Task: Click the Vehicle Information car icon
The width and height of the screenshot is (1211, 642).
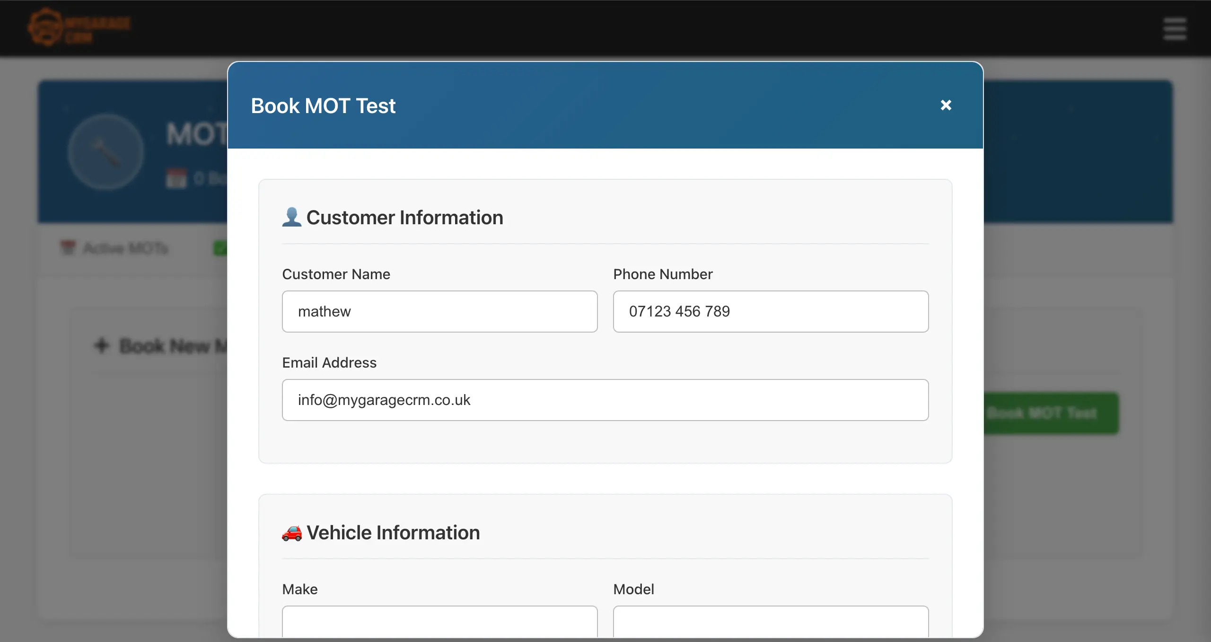Action: (x=291, y=533)
